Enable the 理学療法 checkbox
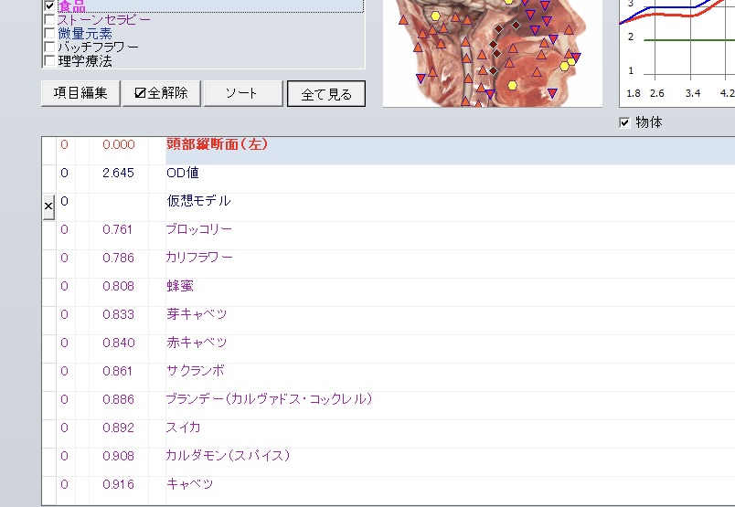 coord(50,61)
